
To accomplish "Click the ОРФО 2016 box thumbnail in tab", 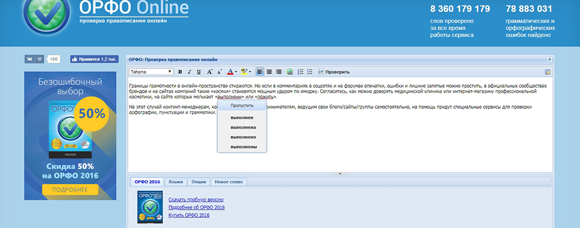I will [150, 207].
